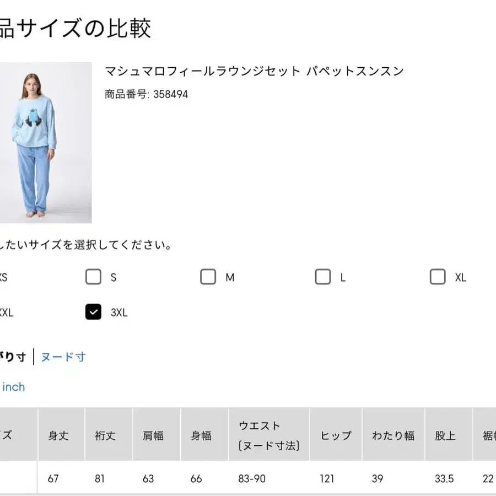
Task: Click the ヒップ column header
Action: pyautogui.click(x=336, y=435)
